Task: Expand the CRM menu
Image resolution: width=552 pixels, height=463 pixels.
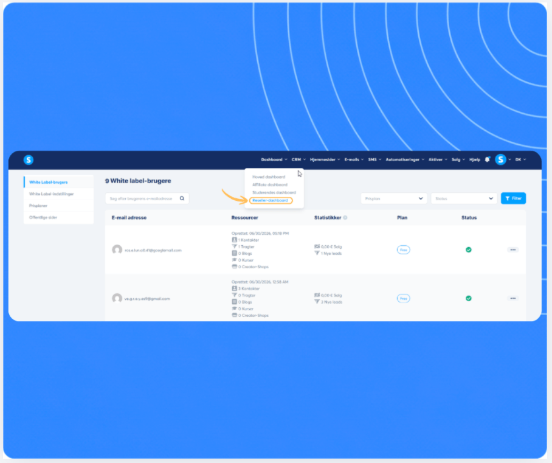Action: click(298, 159)
